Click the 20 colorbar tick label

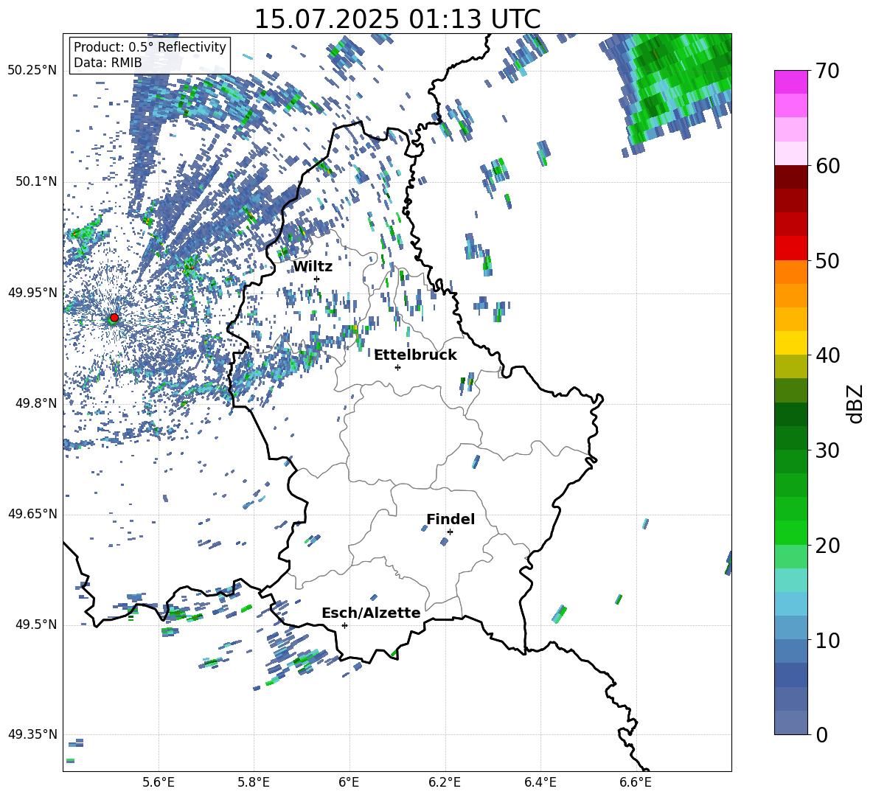click(x=827, y=546)
